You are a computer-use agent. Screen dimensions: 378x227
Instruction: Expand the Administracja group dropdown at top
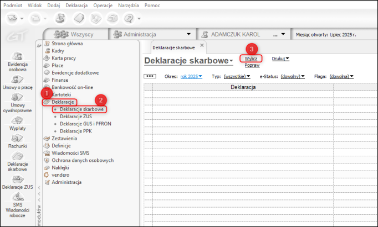pos(188,34)
